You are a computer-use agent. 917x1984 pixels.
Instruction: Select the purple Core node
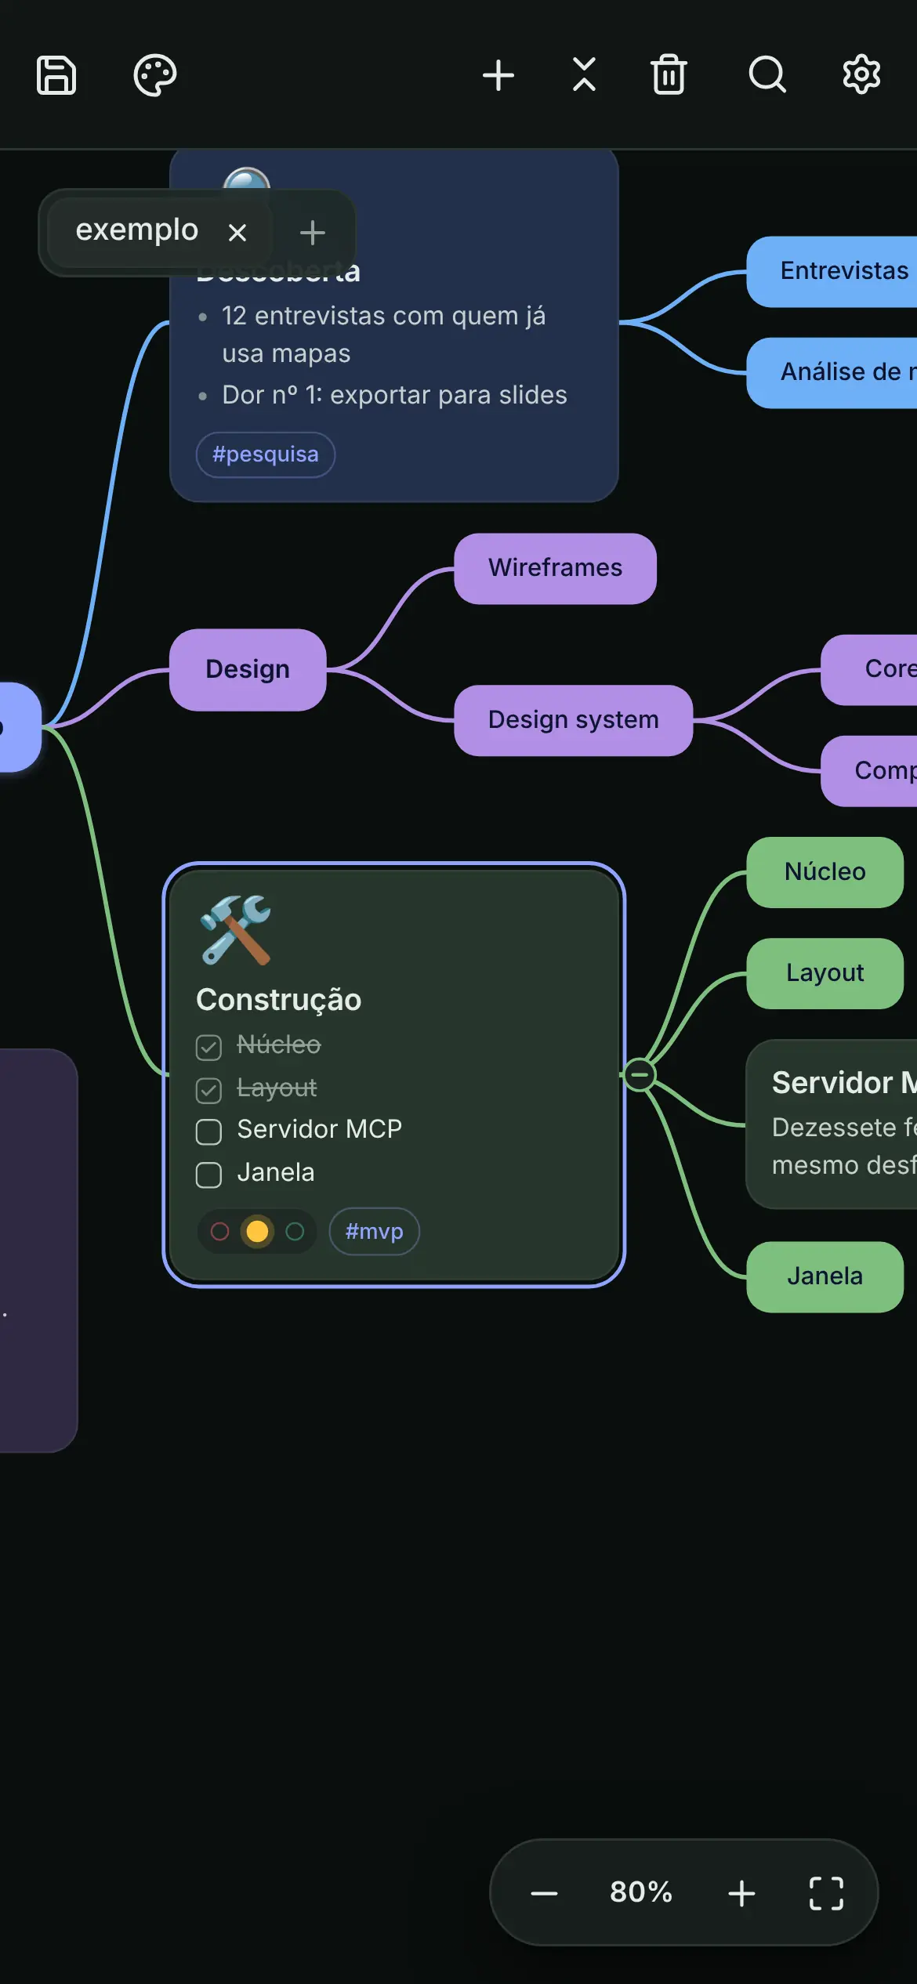pos(869,670)
